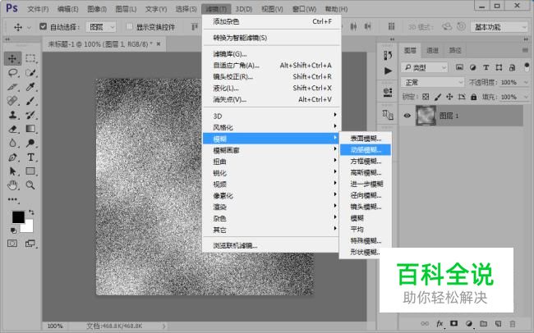The width and height of the screenshot is (534, 333).
Task: Toggle type layer filter T icon
Action: click(x=486, y=67)
